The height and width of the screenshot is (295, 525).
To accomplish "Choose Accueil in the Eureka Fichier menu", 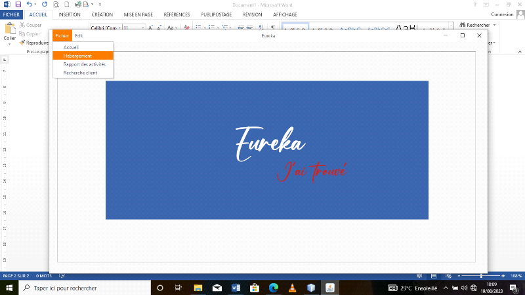I will [83, 47].
